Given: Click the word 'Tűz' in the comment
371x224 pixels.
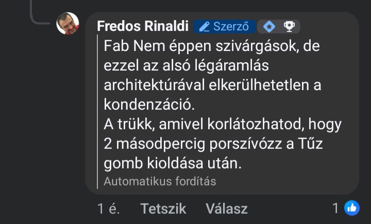Looking at the screenshot, I should pyautogui.click(x=309, y=144).
